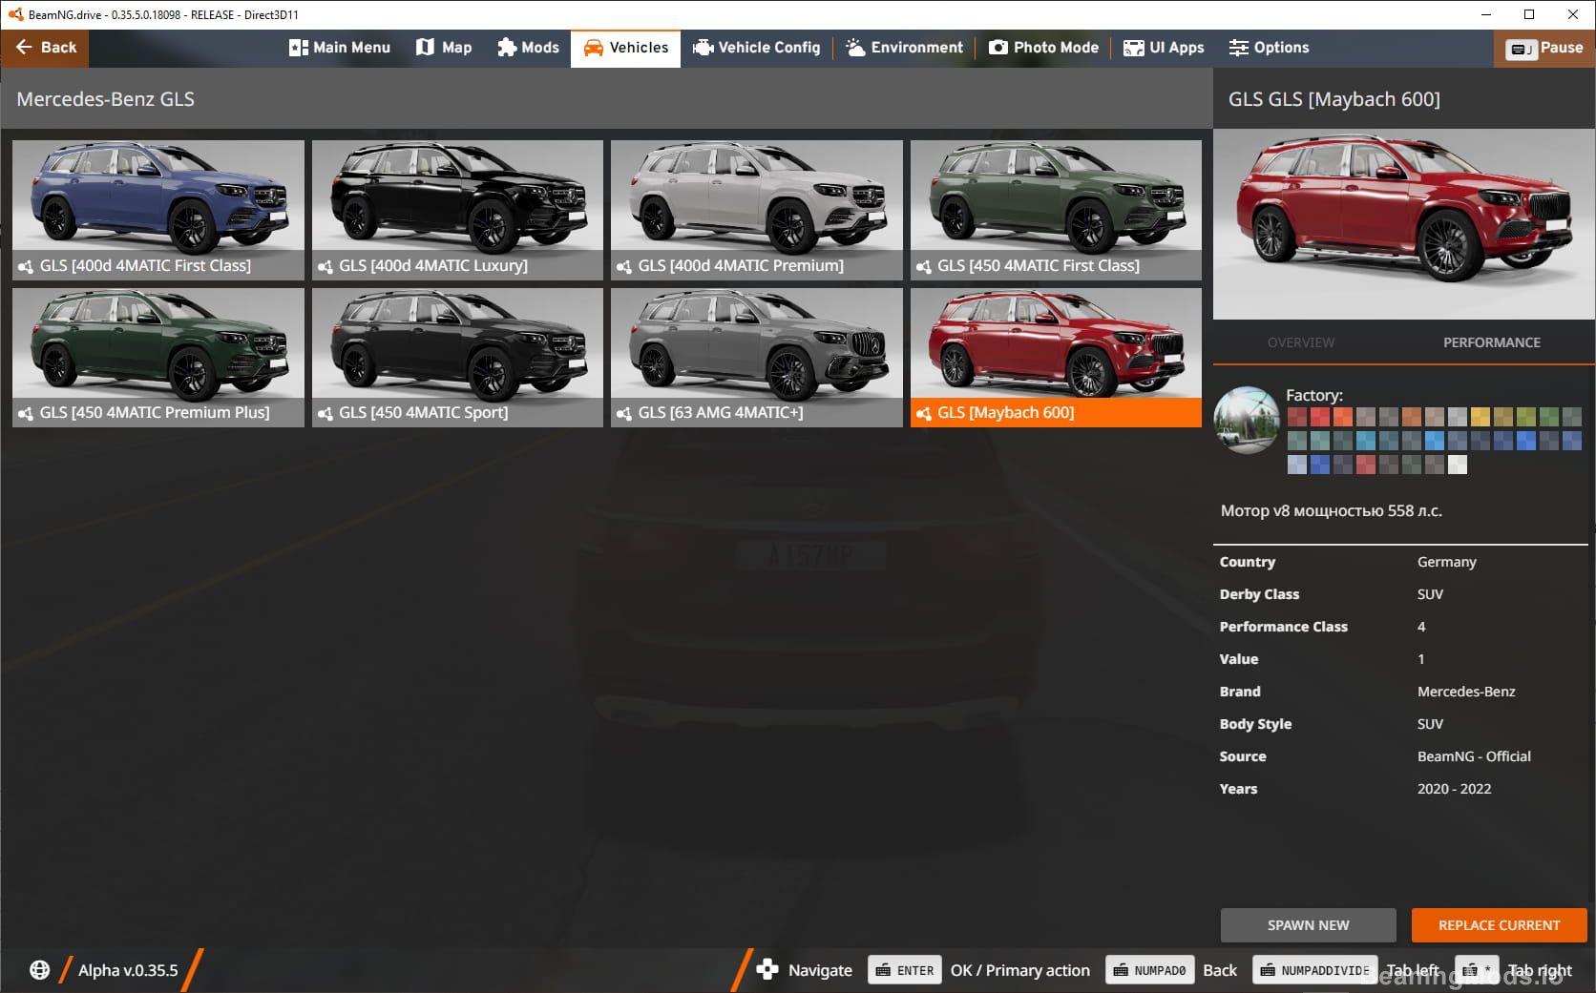1596x993 pixels.
Task: Click the Russian description 'Мотор v8 мощностью 558 л.с.'
Action: coord(1331,510)
